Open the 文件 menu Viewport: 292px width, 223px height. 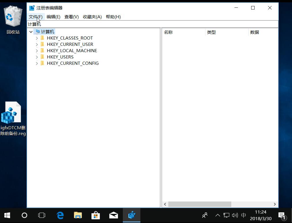35,17
